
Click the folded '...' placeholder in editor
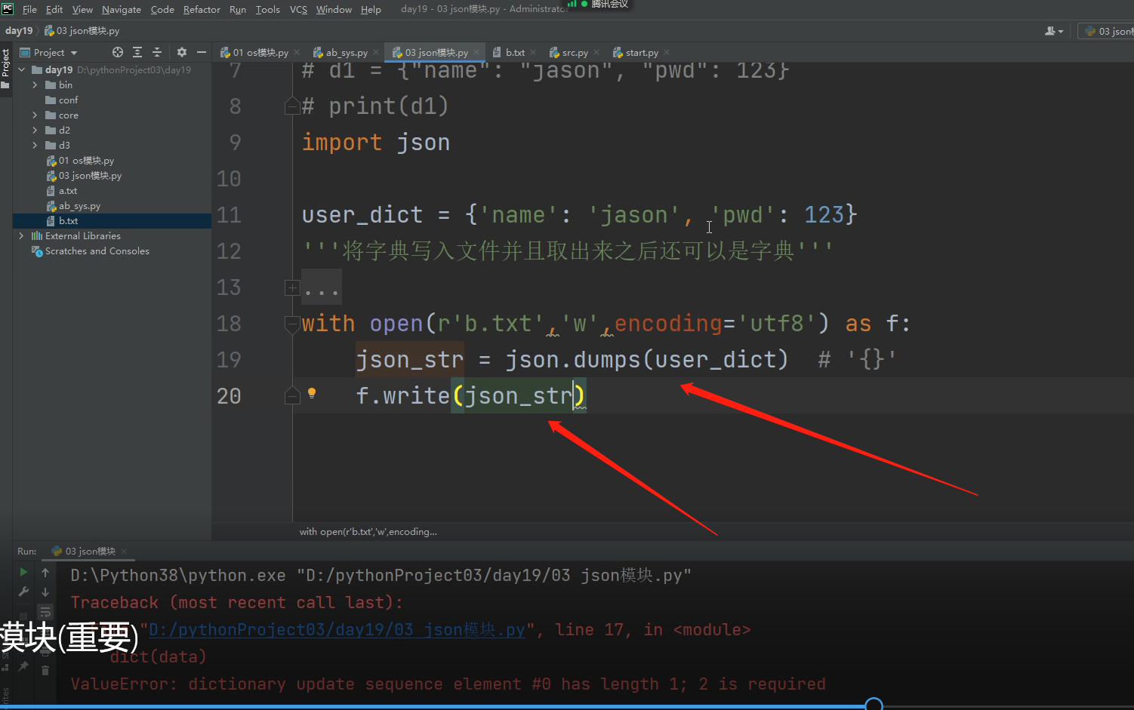(322, 288)
